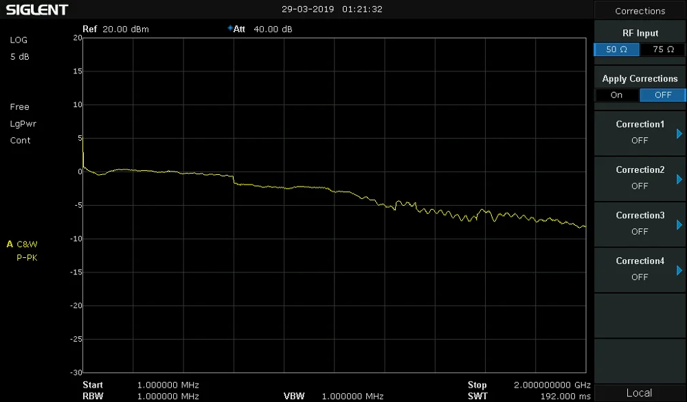Click the Local status label
This screenshot has width=687, height=402.
coord(639,393)
